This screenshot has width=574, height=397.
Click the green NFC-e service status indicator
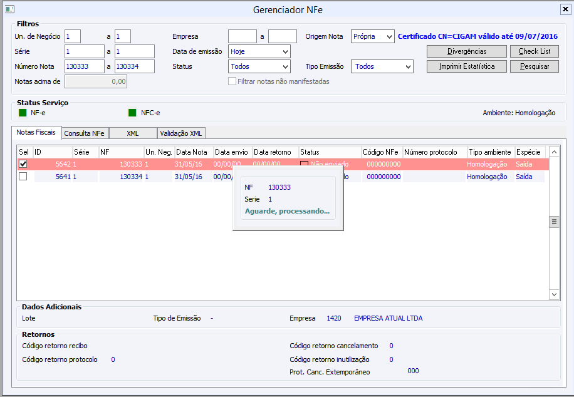pos(132,113)
